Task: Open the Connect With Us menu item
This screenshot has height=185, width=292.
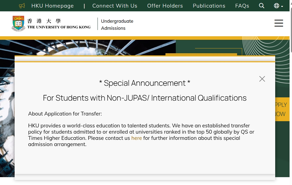Action: tap(115, 6)
